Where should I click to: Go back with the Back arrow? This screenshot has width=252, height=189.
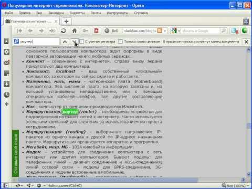[30, 31]
